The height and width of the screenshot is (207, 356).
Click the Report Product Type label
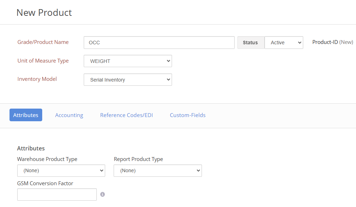pos(138,159)
